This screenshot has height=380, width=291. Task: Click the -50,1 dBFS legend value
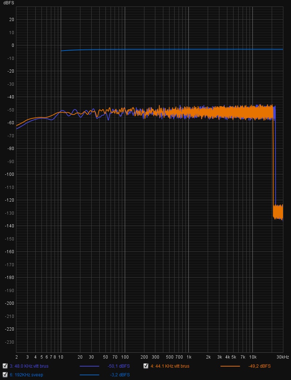pyautogui.click(x=119, y=366)
